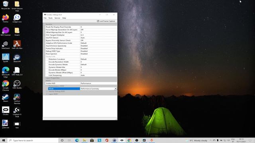Select the Link Sharpening row
Viewport: 255px width, 143px height.
click(81, 75)
